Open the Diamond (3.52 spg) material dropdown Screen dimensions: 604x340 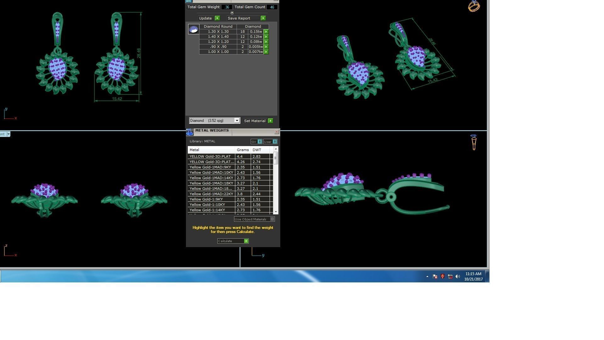point(237,121)
